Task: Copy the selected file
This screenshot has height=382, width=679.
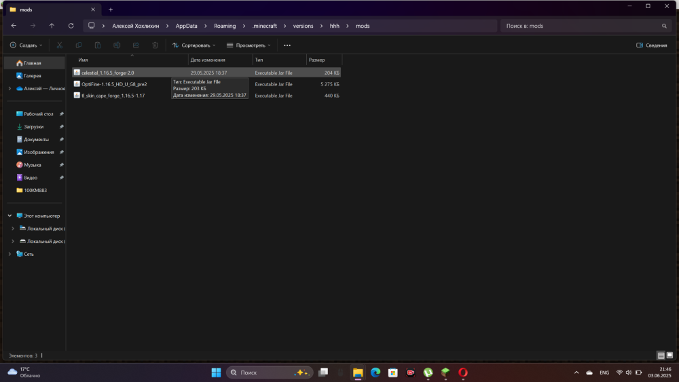Action: (x=79, y=45)
